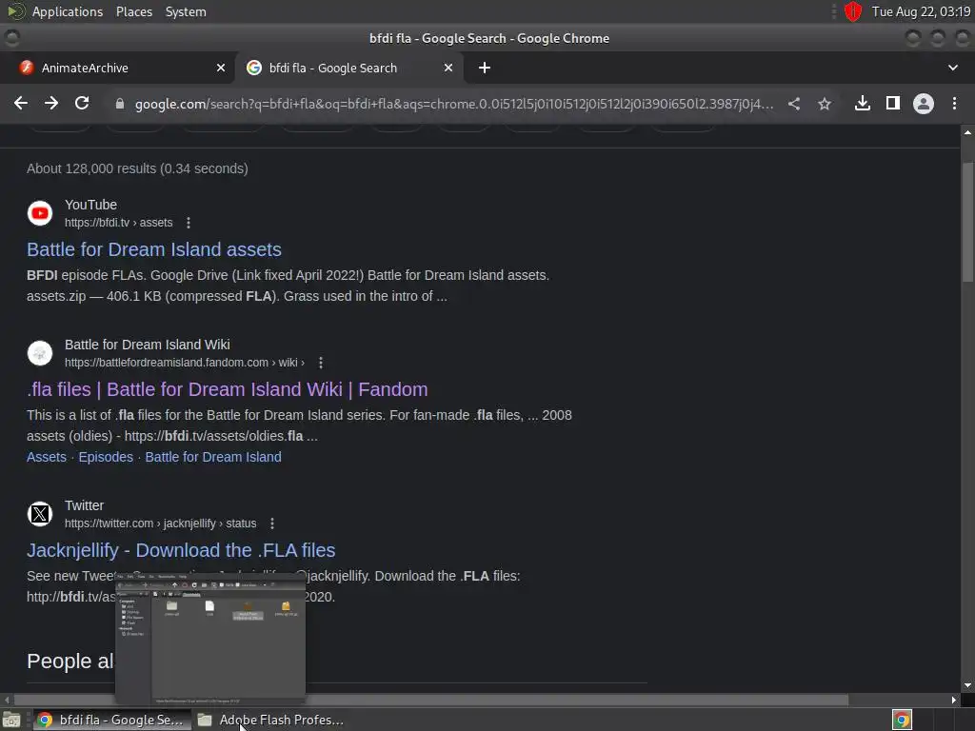Open a new tab with the plus button
Image resolution: width=975 pixels, height=731 pixels.
(485, 68)
